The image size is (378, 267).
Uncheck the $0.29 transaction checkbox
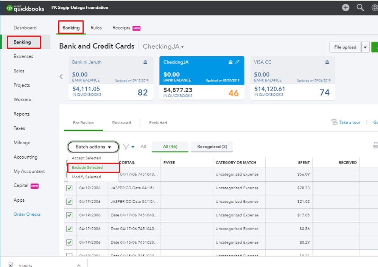(69, 242)
